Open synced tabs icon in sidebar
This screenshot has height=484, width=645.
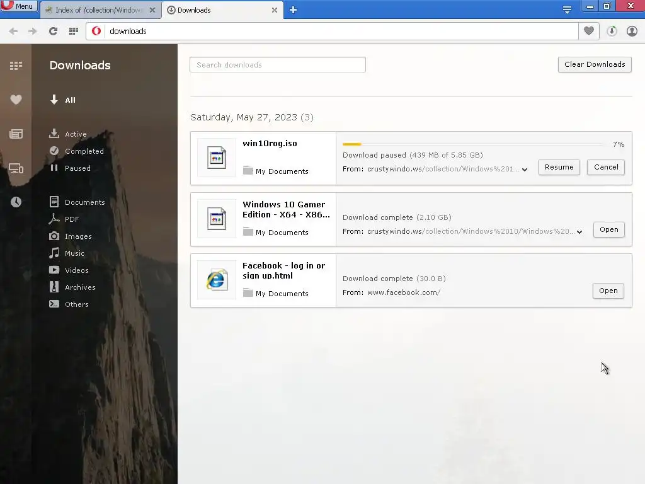16,168
